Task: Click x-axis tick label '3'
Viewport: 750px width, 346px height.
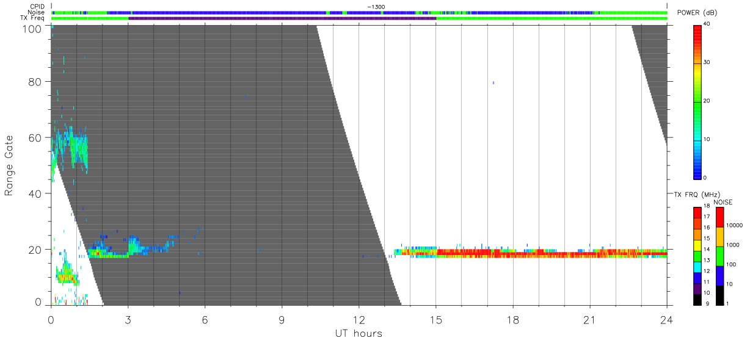Action: (x=128, y=320)
